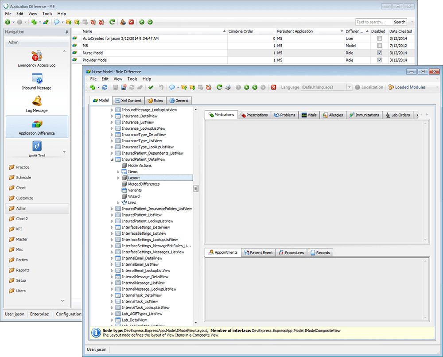Click the green back arrow in the main toolbar
The width and height of the screenshot is (443, 357).
coord(8,22)
